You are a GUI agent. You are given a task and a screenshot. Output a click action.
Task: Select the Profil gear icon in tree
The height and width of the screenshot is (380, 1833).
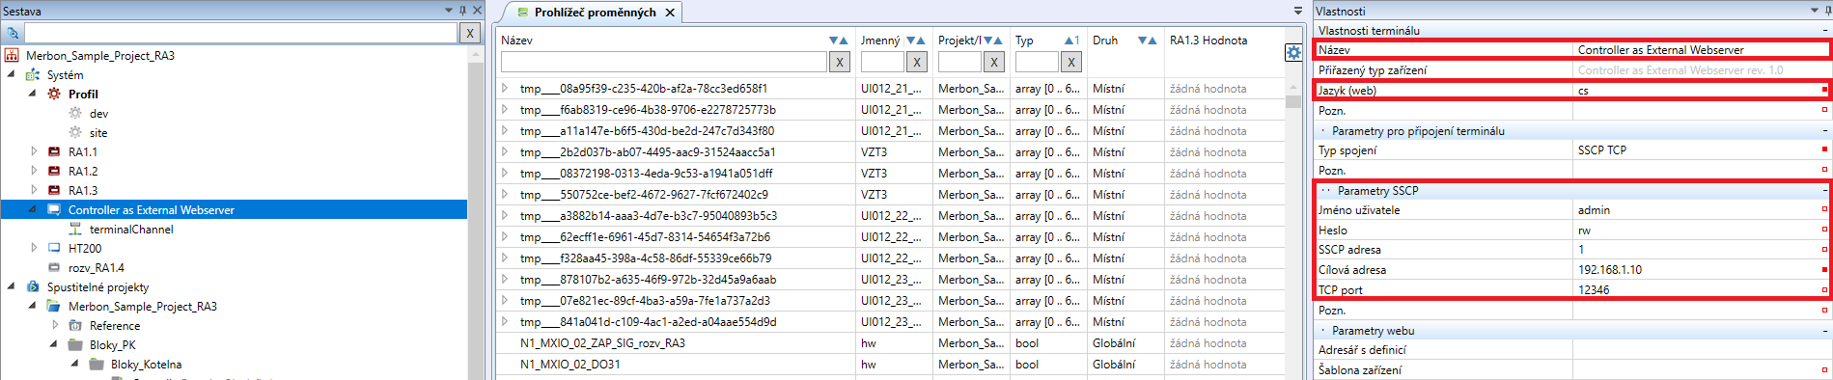tap(54, 94)
